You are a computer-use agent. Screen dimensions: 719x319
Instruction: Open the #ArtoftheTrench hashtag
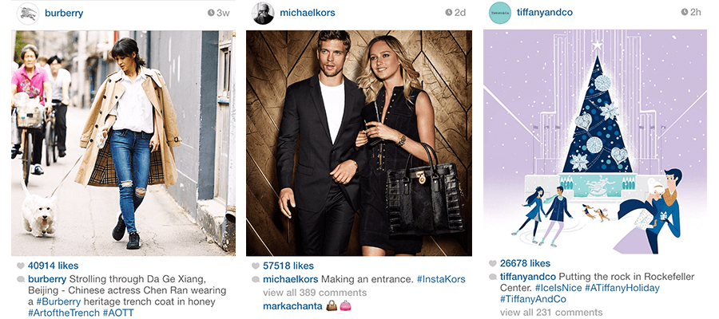[x=64, y=313]
